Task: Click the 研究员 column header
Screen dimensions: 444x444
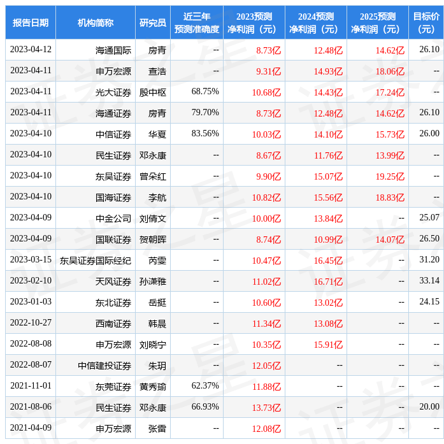Action: tap(153, 22)
